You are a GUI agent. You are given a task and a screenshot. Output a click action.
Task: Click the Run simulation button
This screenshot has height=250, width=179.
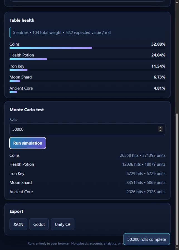pos(28,143)
